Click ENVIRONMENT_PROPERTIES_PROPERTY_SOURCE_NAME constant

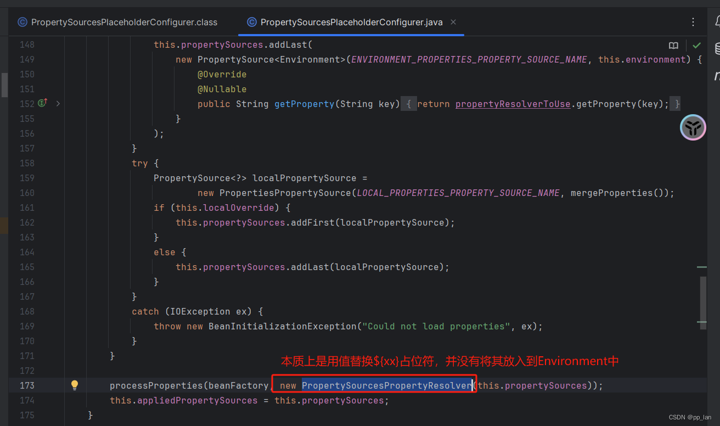(469, 59)
